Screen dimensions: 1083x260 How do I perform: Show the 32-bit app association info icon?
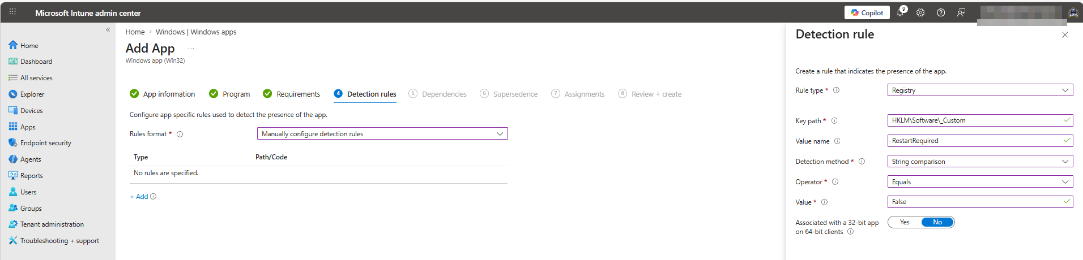850,232
